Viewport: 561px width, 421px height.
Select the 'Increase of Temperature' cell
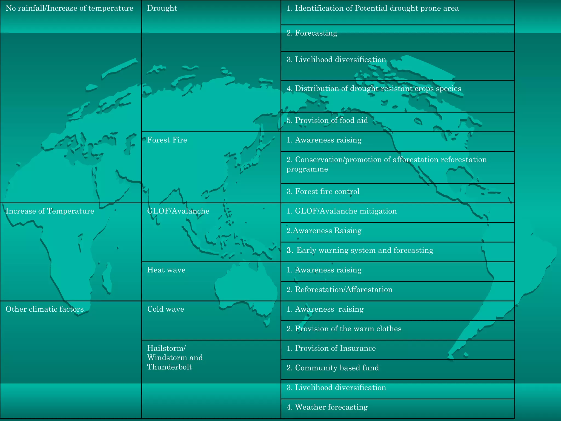(x=50, y=211)
